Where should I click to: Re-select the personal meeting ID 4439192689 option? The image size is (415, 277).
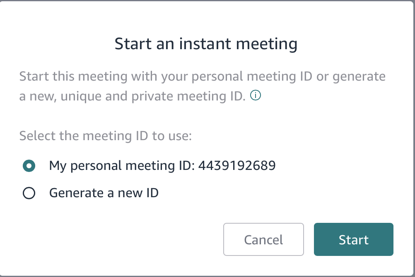[x=28, y=165]
